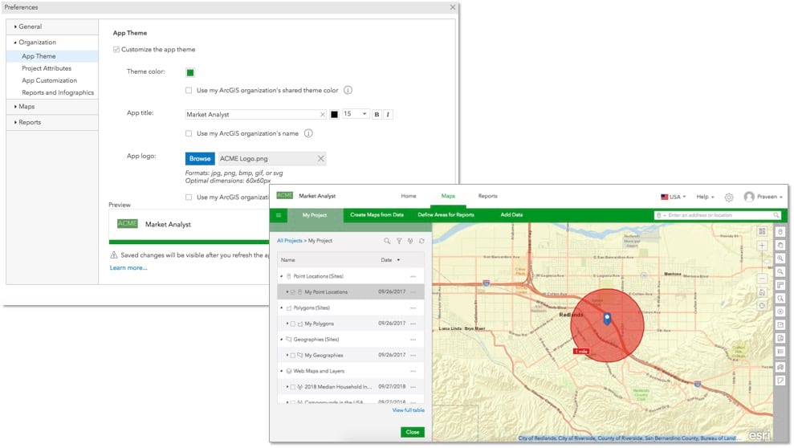Open the note tool at the toolbar bottom

point(780,380)
